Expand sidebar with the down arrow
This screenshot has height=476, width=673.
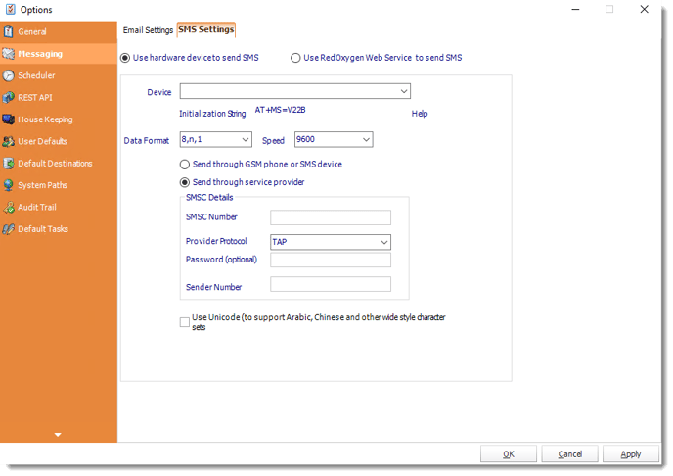point(58,435)
